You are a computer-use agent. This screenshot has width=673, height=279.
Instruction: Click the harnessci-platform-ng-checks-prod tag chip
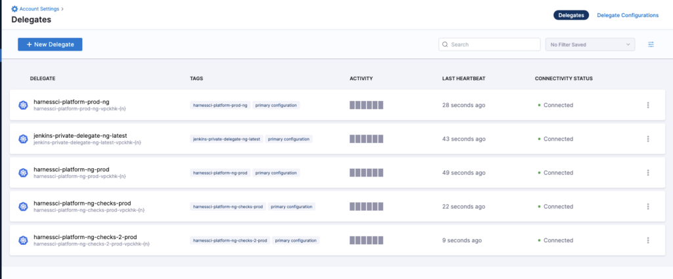[228, 207]
